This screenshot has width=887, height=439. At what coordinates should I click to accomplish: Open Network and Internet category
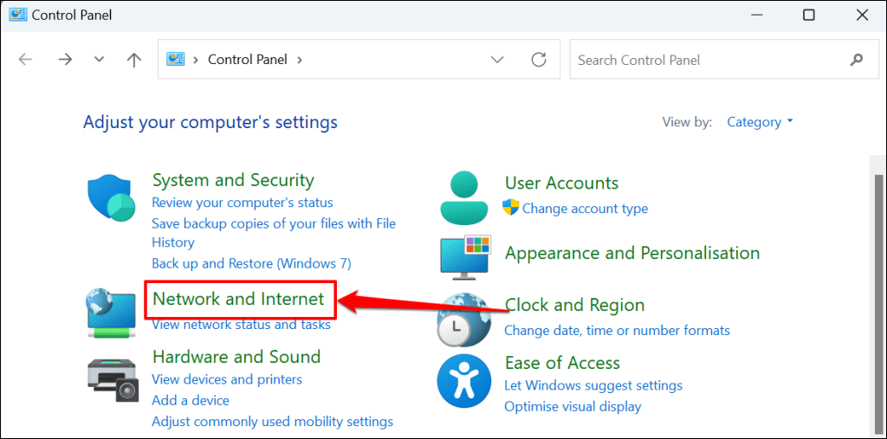(x=239, y=299)
